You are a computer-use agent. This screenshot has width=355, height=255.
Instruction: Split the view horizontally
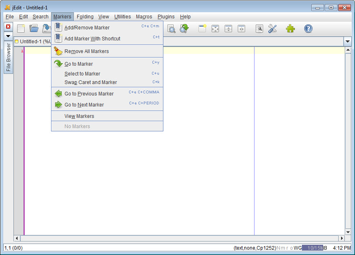[x=228, y=29]
